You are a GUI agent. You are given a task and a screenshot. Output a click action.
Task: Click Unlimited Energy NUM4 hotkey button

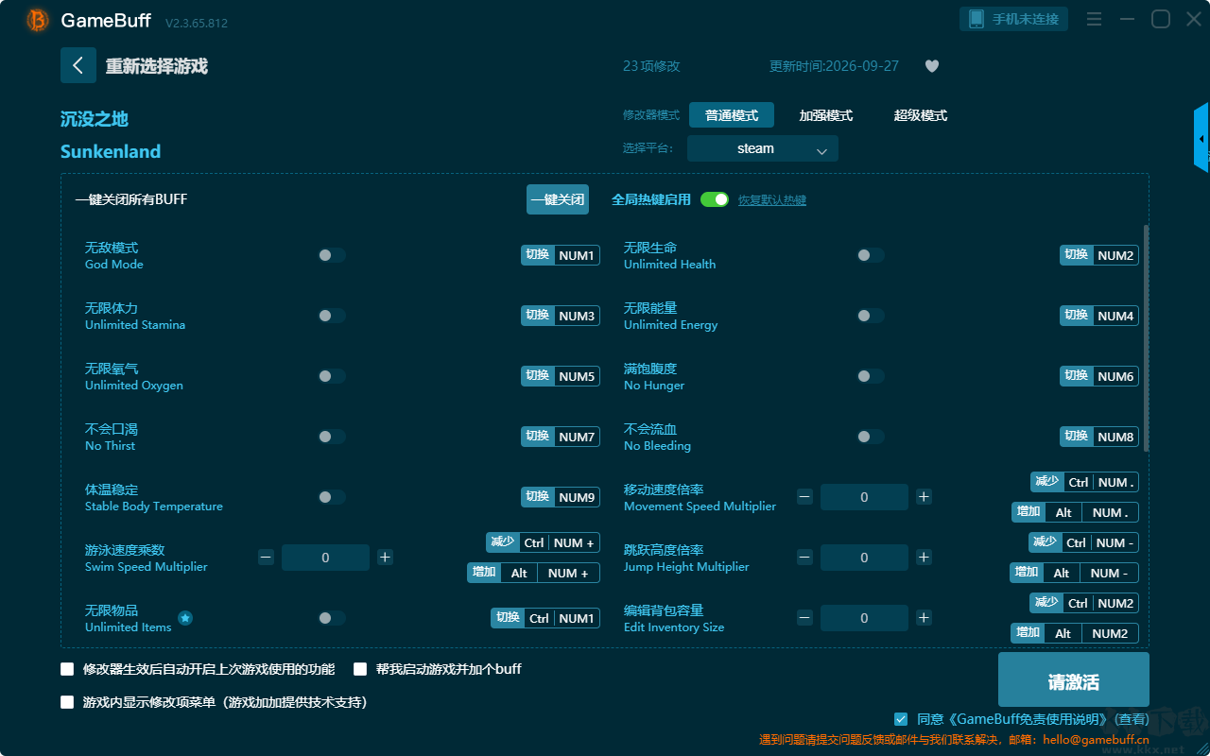(1099, 316)
